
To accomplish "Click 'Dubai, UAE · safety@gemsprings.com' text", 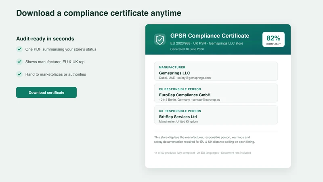I will click(x=185, y=78).
